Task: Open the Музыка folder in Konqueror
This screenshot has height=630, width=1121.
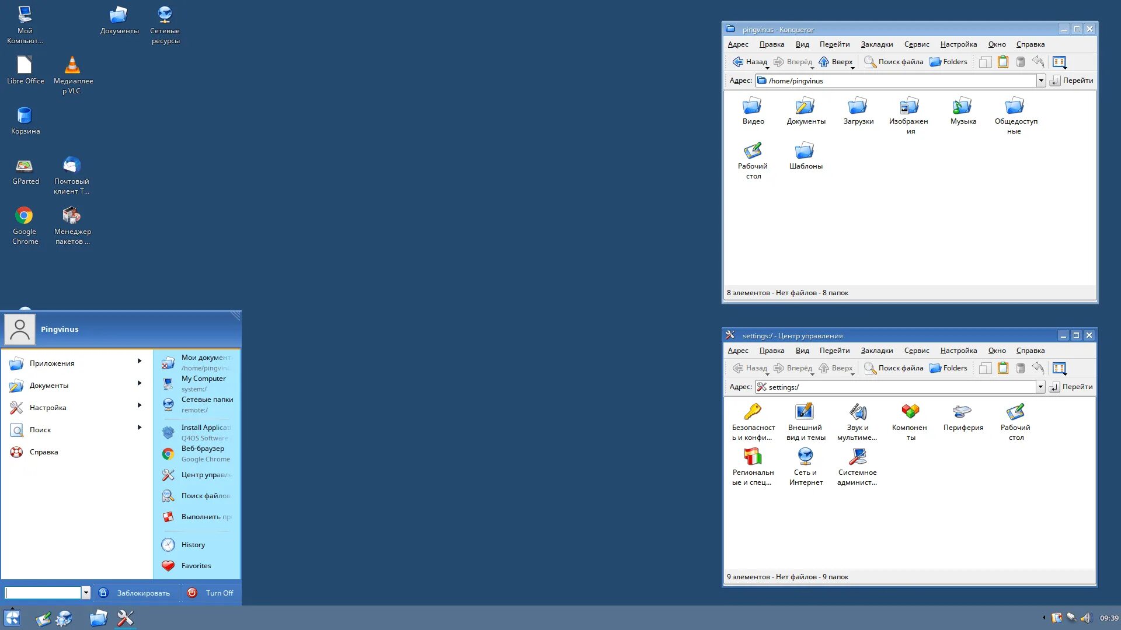Action: click(x=962, y=107)
